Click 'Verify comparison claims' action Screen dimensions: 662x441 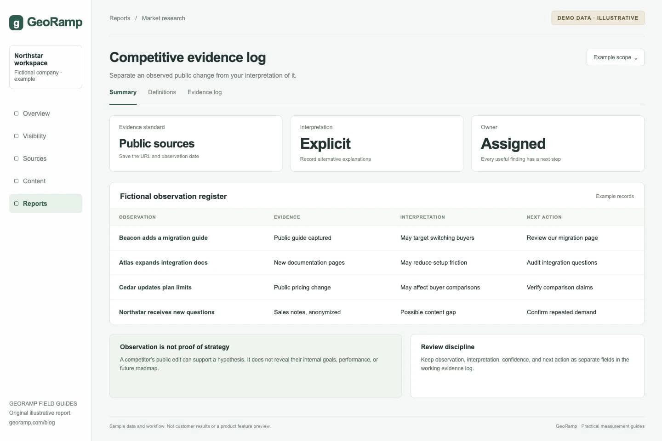pyautogui.click(x=559, y=288)
